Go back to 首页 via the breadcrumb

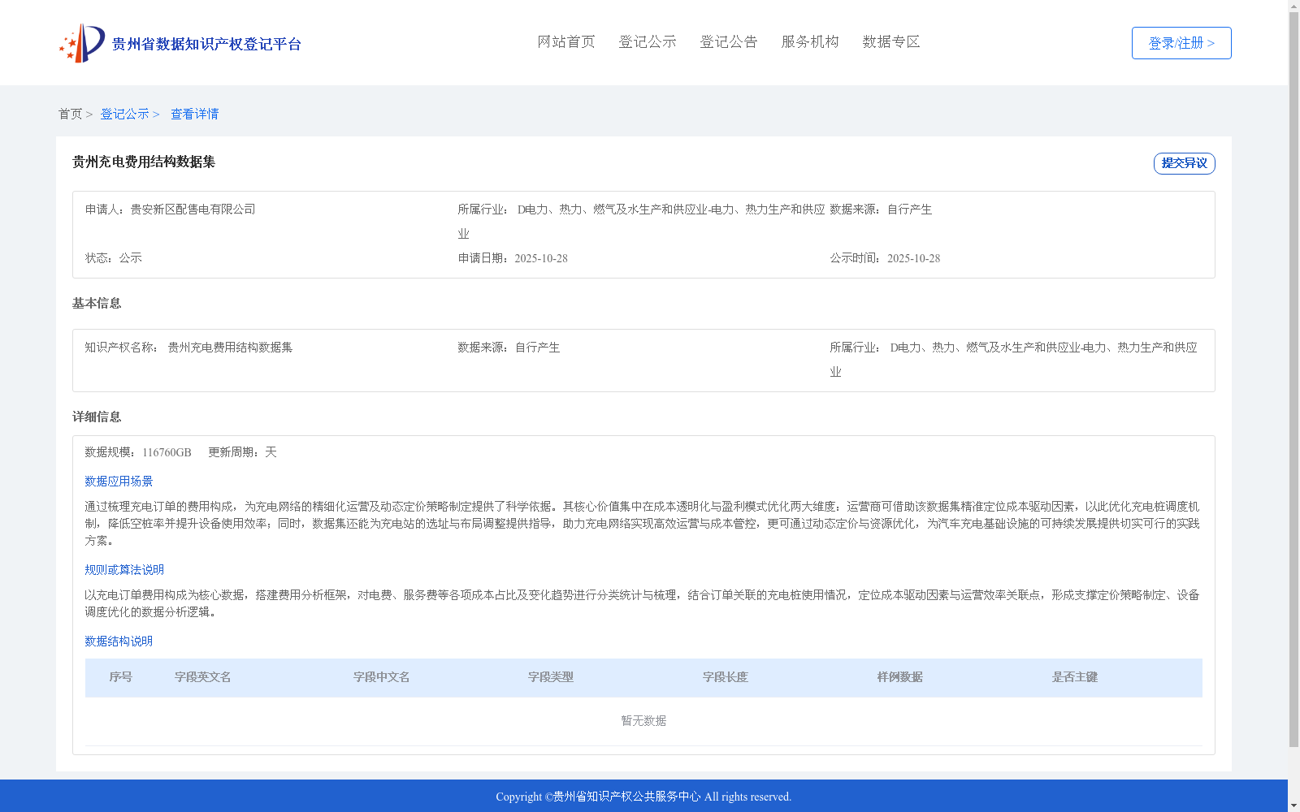70,114
